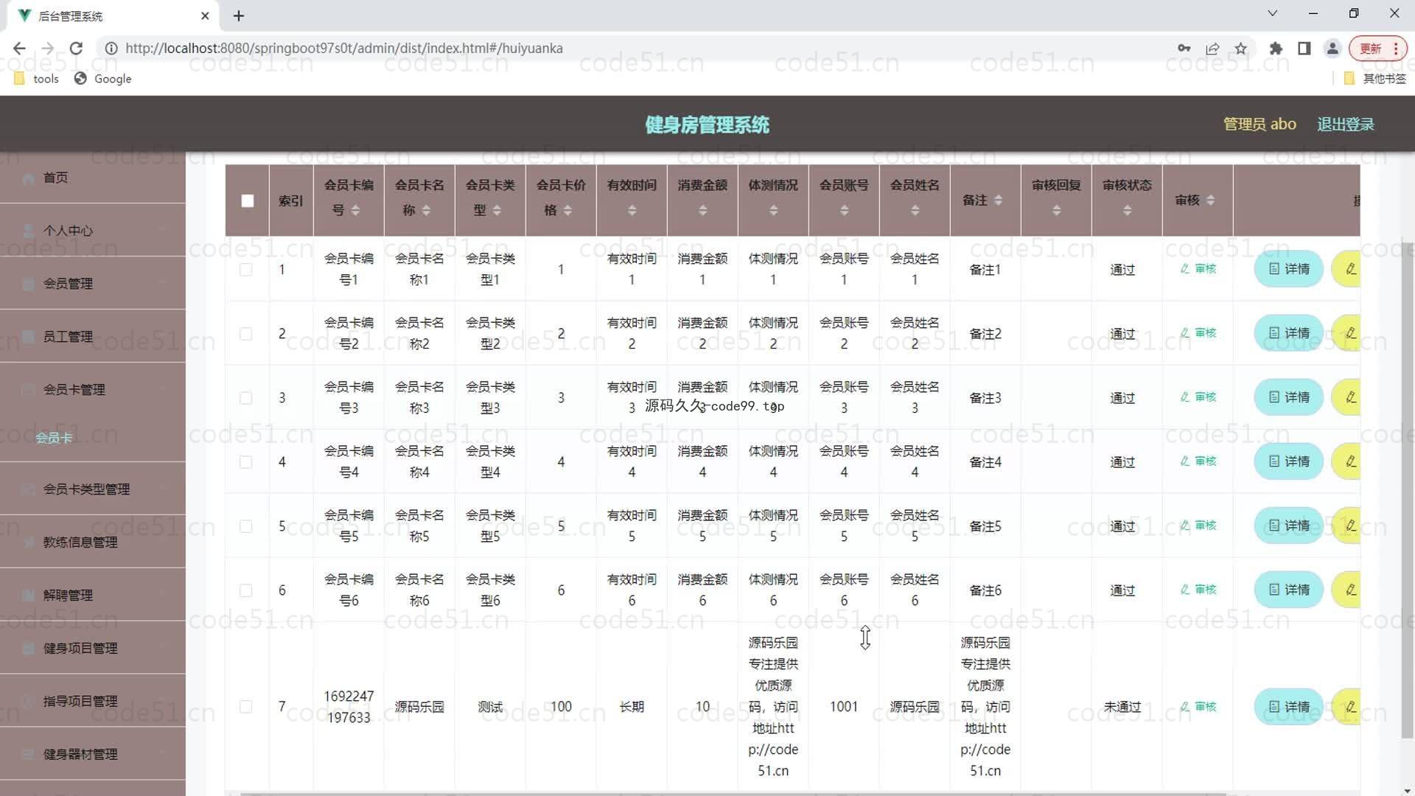
Task: Click 退出登录 to log out
Action: tap(1345, 125)
